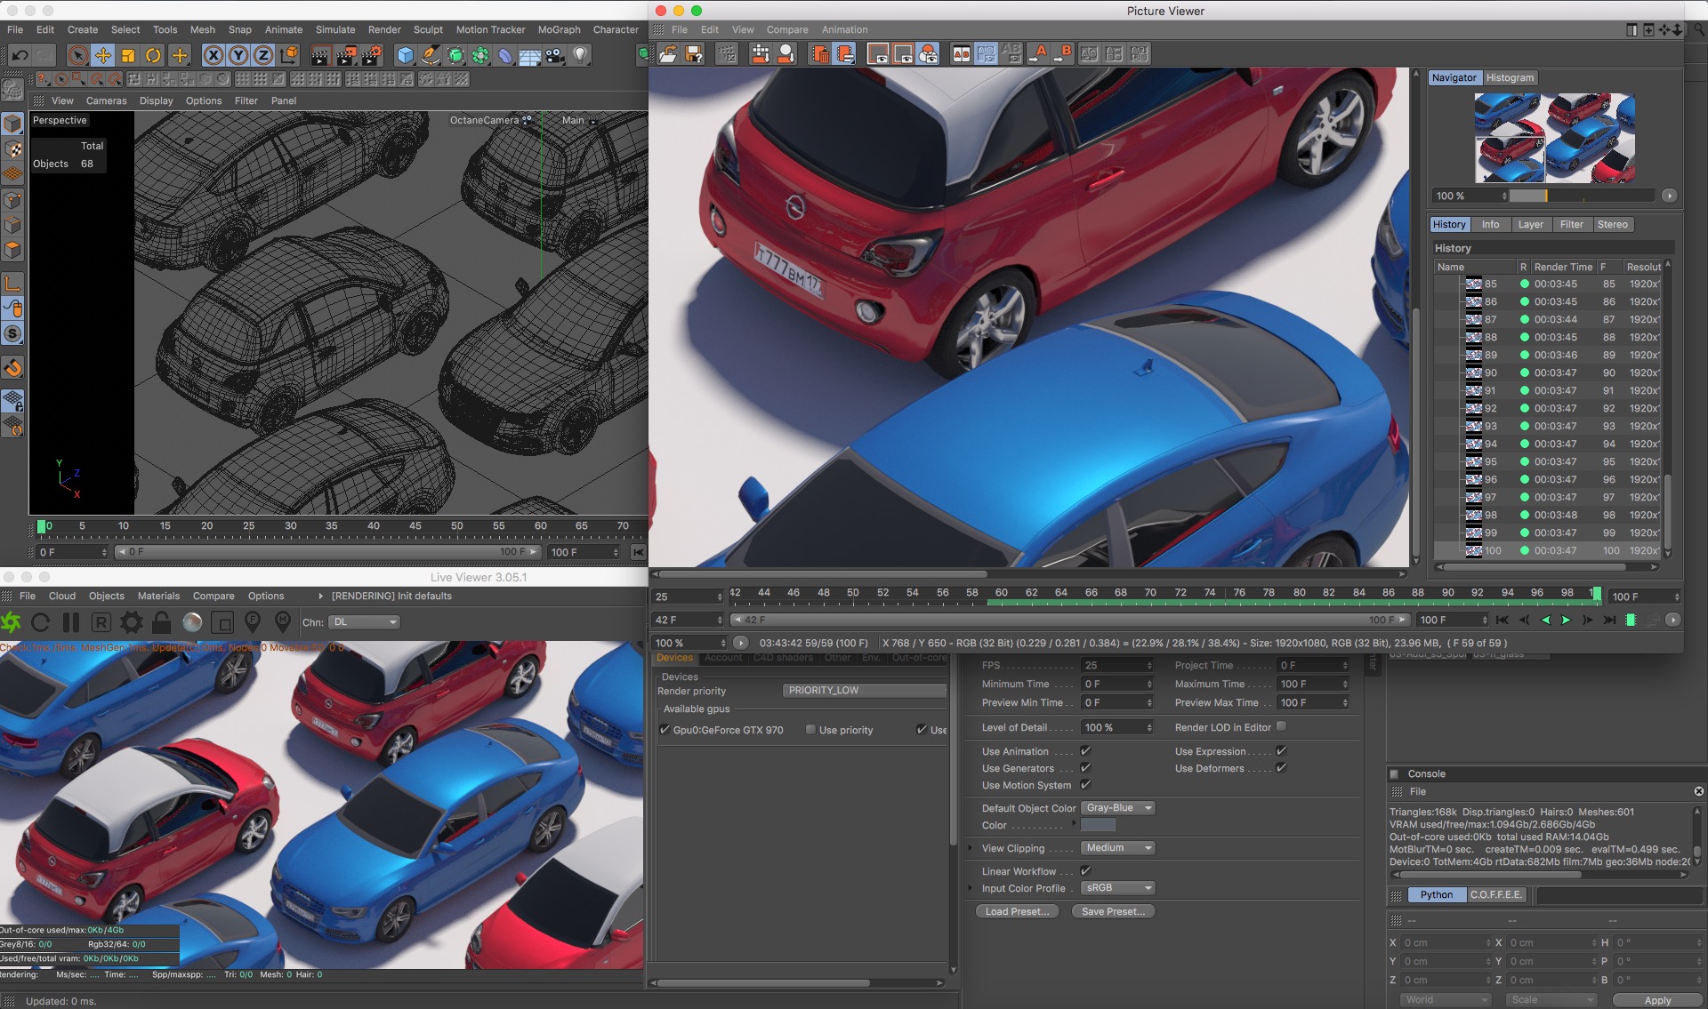The width and height of the screenshot is (1708, 1009).
Task: Toggle the Gpu0:GeForce GTX 970 checkbox
Action: click(x=665, y=730)
